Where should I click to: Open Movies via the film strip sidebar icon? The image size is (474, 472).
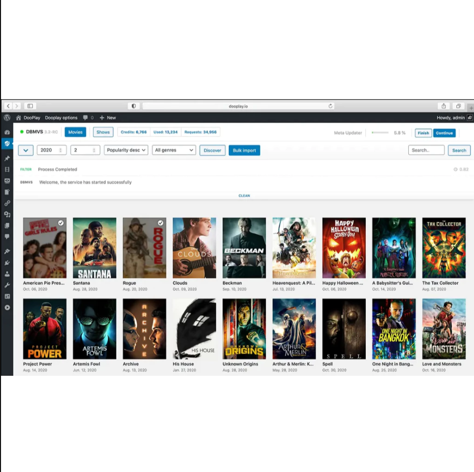coord(7,169)
